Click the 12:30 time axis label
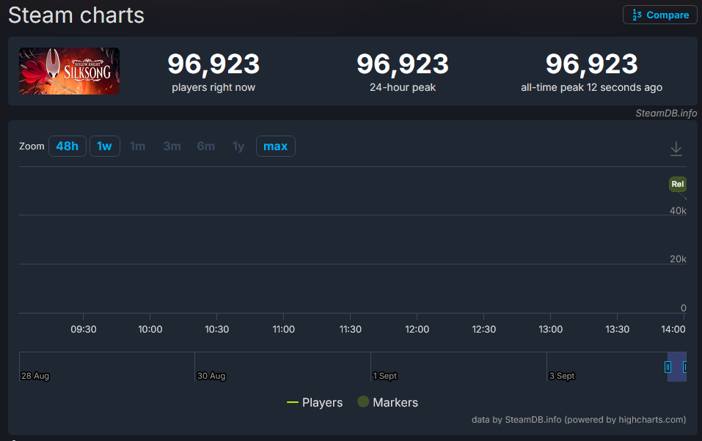Screen dimensions: 702x441 tap(483, 329)
